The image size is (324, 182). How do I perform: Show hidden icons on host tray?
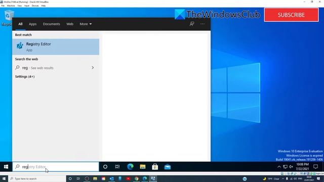(283, 178)
